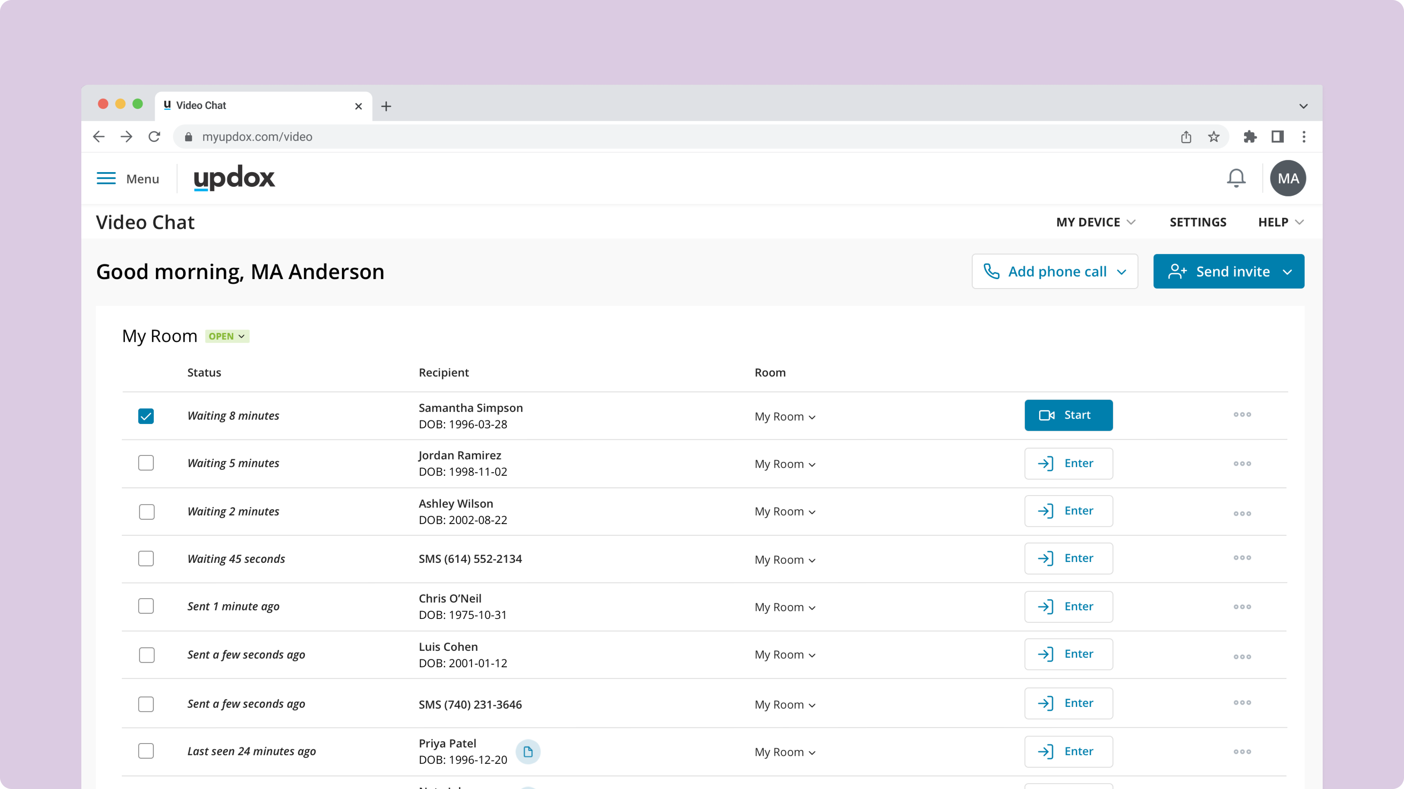
Task: Click the Status column header
Action: coord(204,373)
